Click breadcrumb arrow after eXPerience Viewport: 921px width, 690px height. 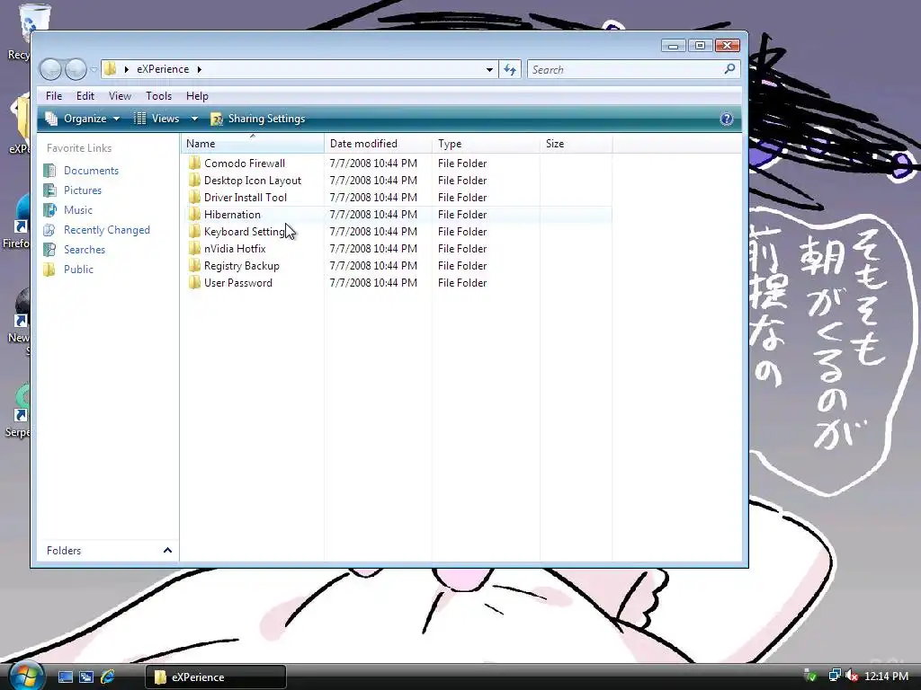200,69
